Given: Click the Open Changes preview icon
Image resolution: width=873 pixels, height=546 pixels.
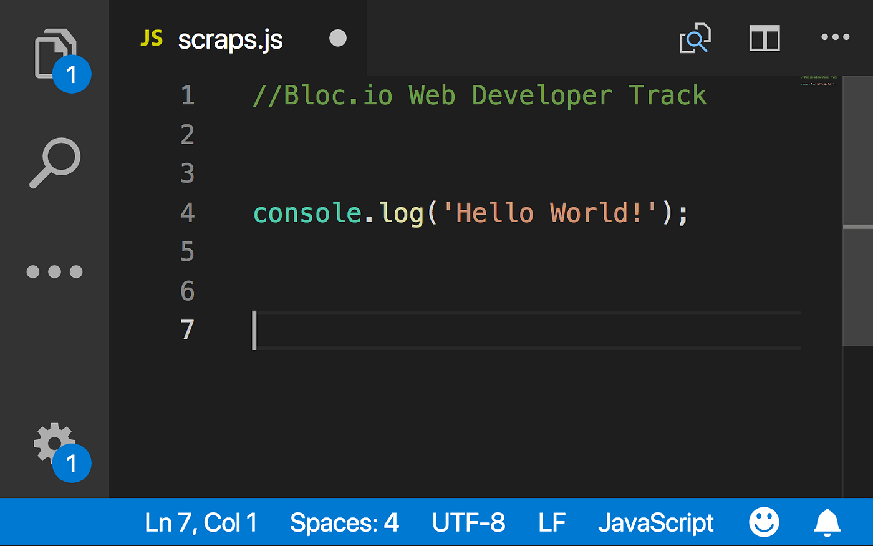Looking at the screenshot, I should 695,37.
